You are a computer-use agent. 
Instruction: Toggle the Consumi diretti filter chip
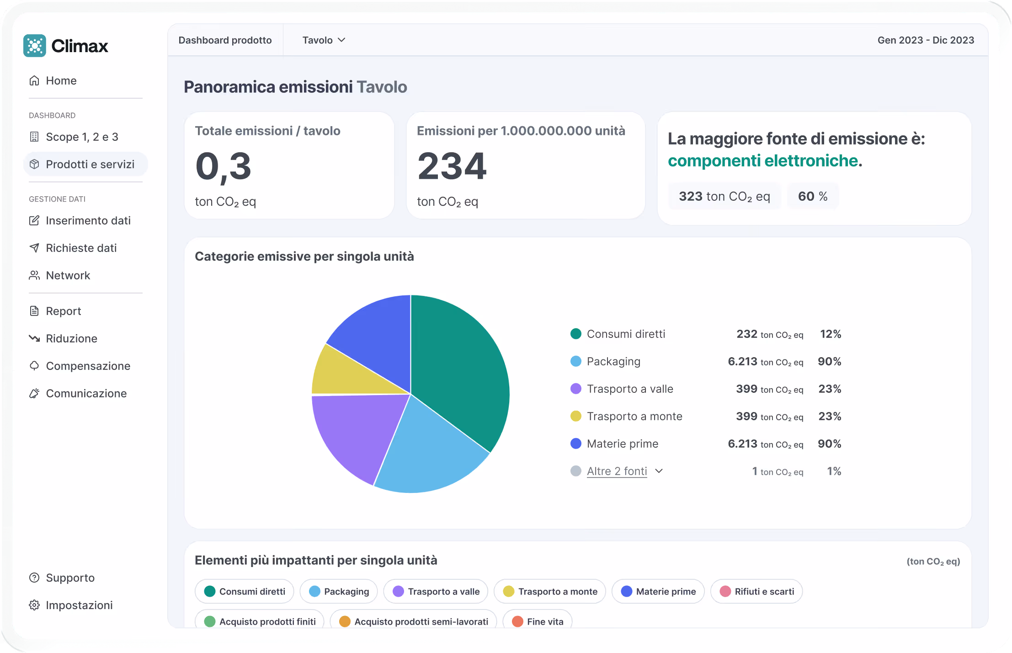[x=245, y=591]
